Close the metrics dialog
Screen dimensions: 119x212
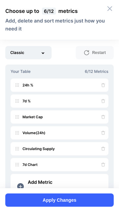coord(110,9)
